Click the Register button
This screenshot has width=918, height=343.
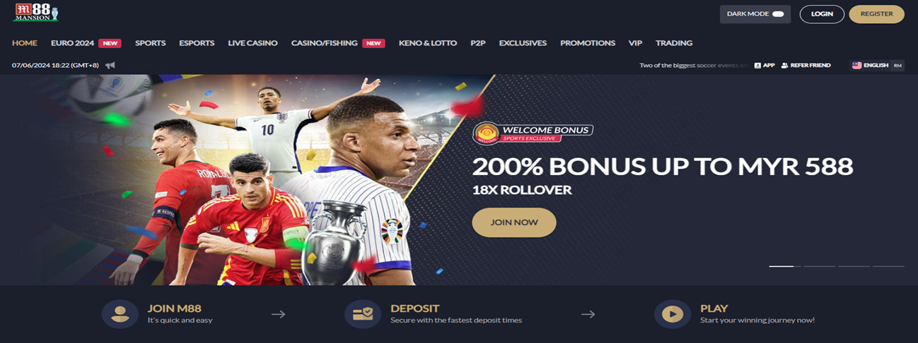click(x=876, y=14)
